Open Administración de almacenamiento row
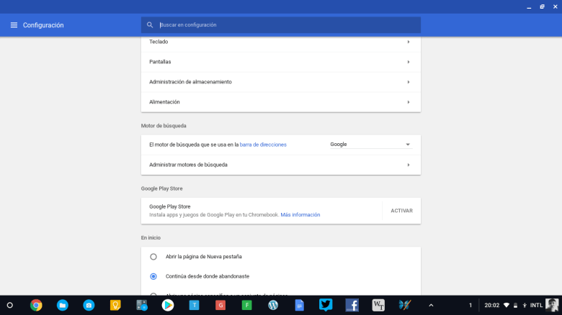Screen dimensions: 562x315 (281, 82)
